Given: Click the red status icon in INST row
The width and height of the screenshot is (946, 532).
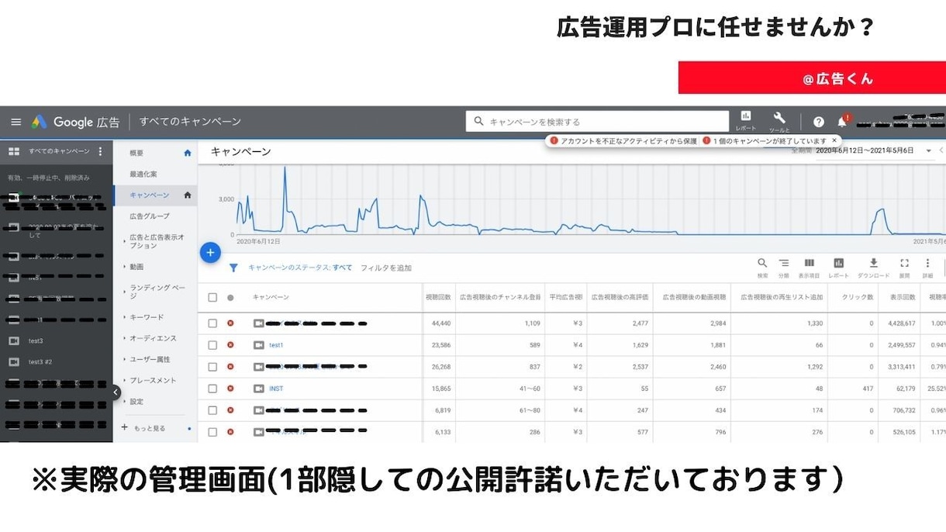Looking at the screenshot, I should pos(230,388).
